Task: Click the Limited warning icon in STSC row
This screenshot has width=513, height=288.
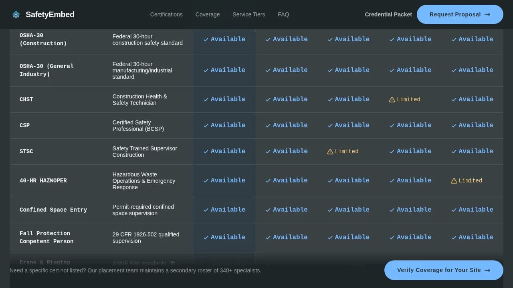Action: [x=330, y=152]
